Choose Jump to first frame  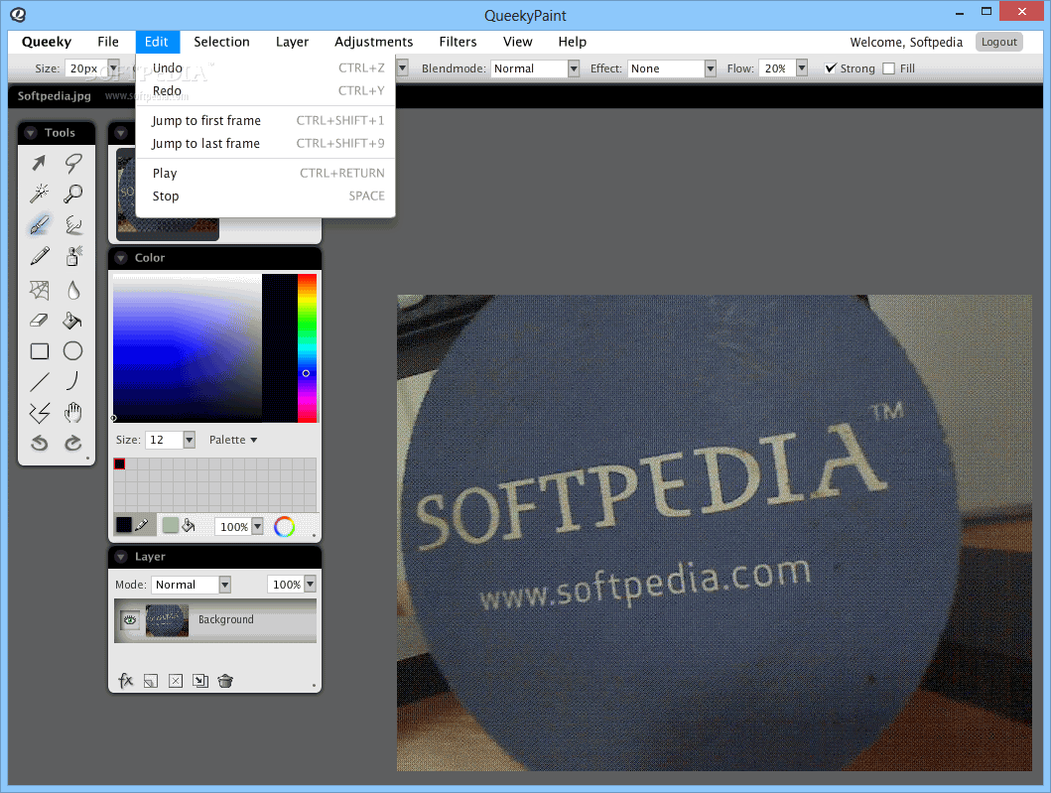coord(265,121)
